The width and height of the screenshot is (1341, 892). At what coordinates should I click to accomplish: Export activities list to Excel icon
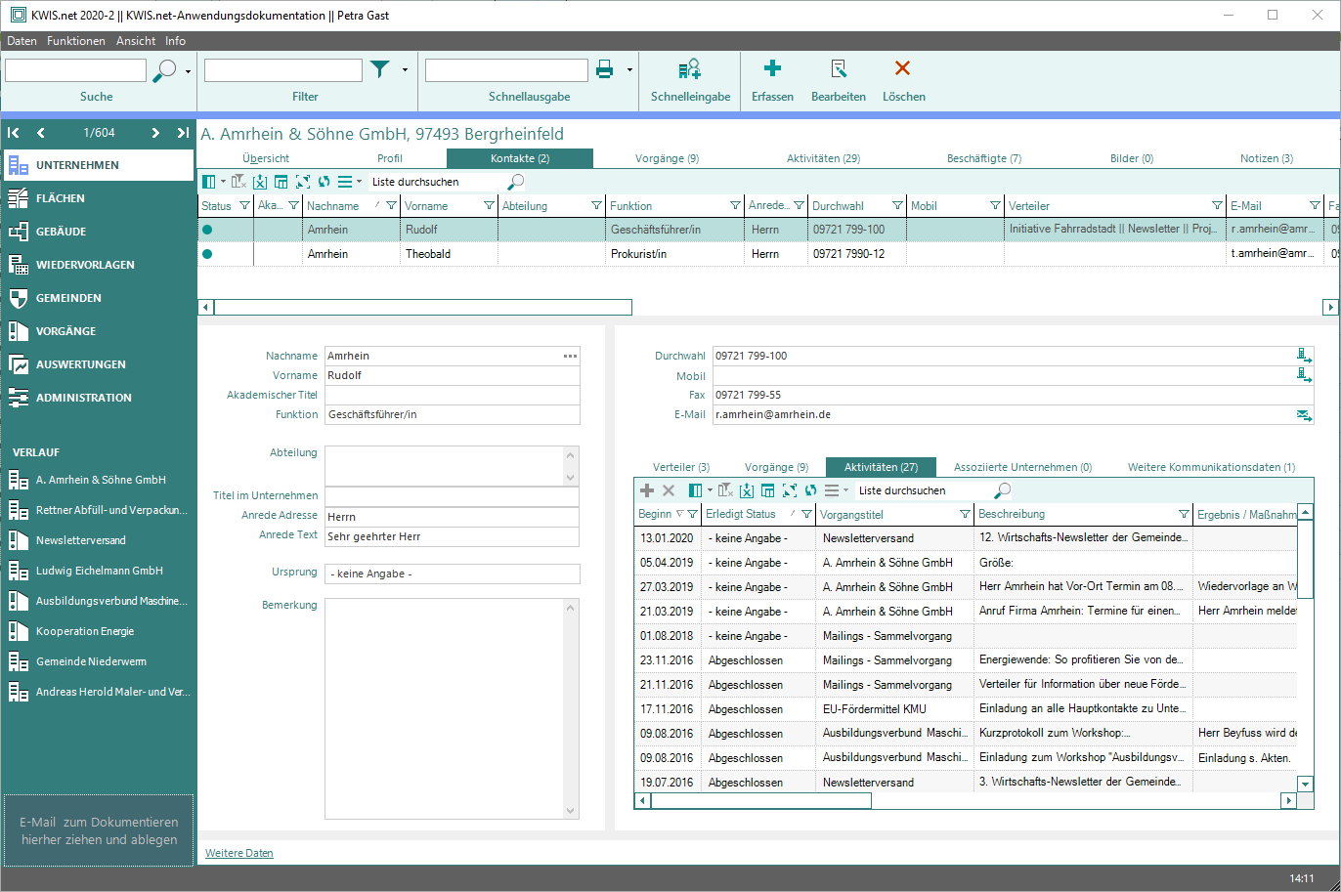[747, 490]
